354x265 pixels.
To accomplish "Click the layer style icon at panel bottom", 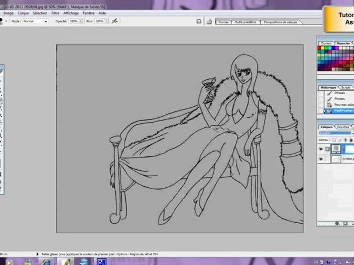I will point(337,223).
